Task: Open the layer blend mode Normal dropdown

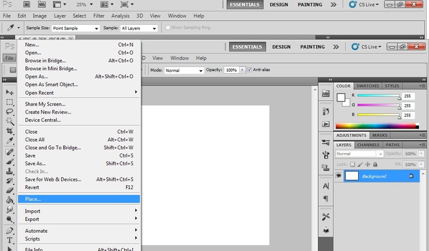Action: point(359,154)
